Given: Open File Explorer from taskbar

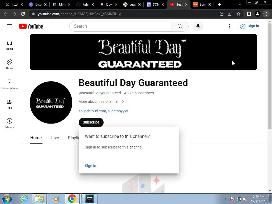Looking at the screenshot, I should click(40, 199).
